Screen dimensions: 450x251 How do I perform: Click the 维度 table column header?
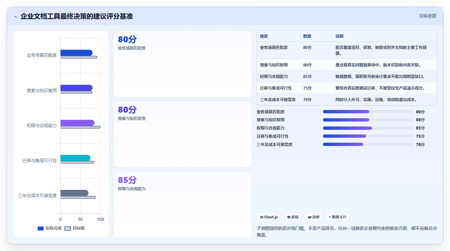click(264, 36)
